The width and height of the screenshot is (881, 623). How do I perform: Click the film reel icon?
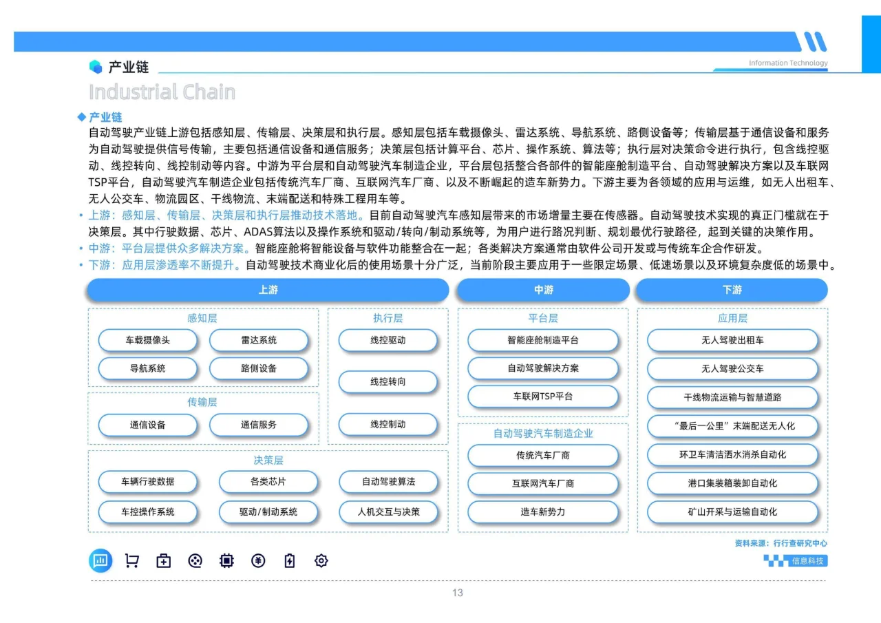point(195,561)
